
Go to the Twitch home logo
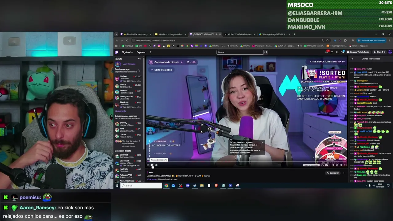click(117, 52)
